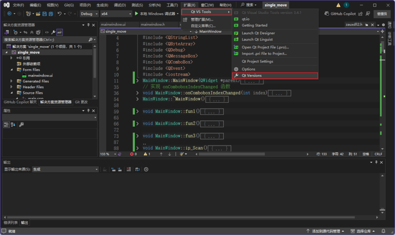The height and width of the screenshot is (235, 395).
Task: Open the 133 % zoom level dropdown
Action: click(108, 154)
